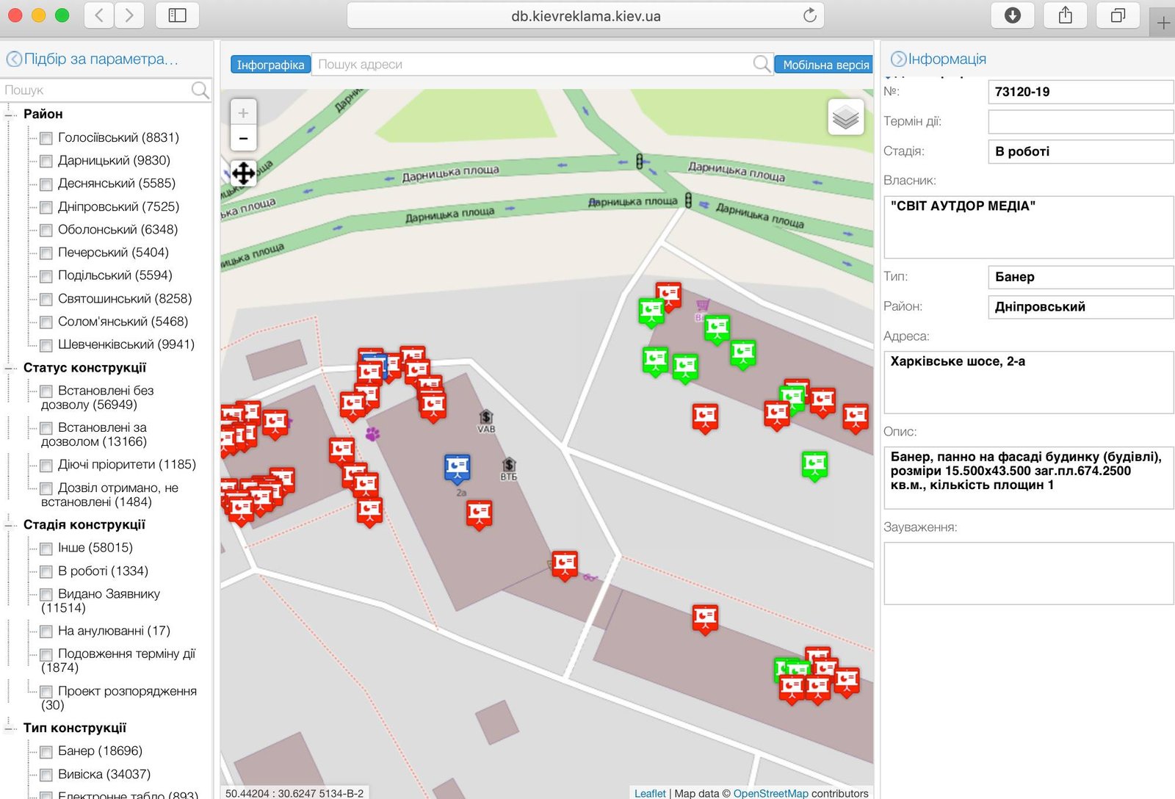
Task: Collapse the Район tree section
Action: [x=10, y=115]
